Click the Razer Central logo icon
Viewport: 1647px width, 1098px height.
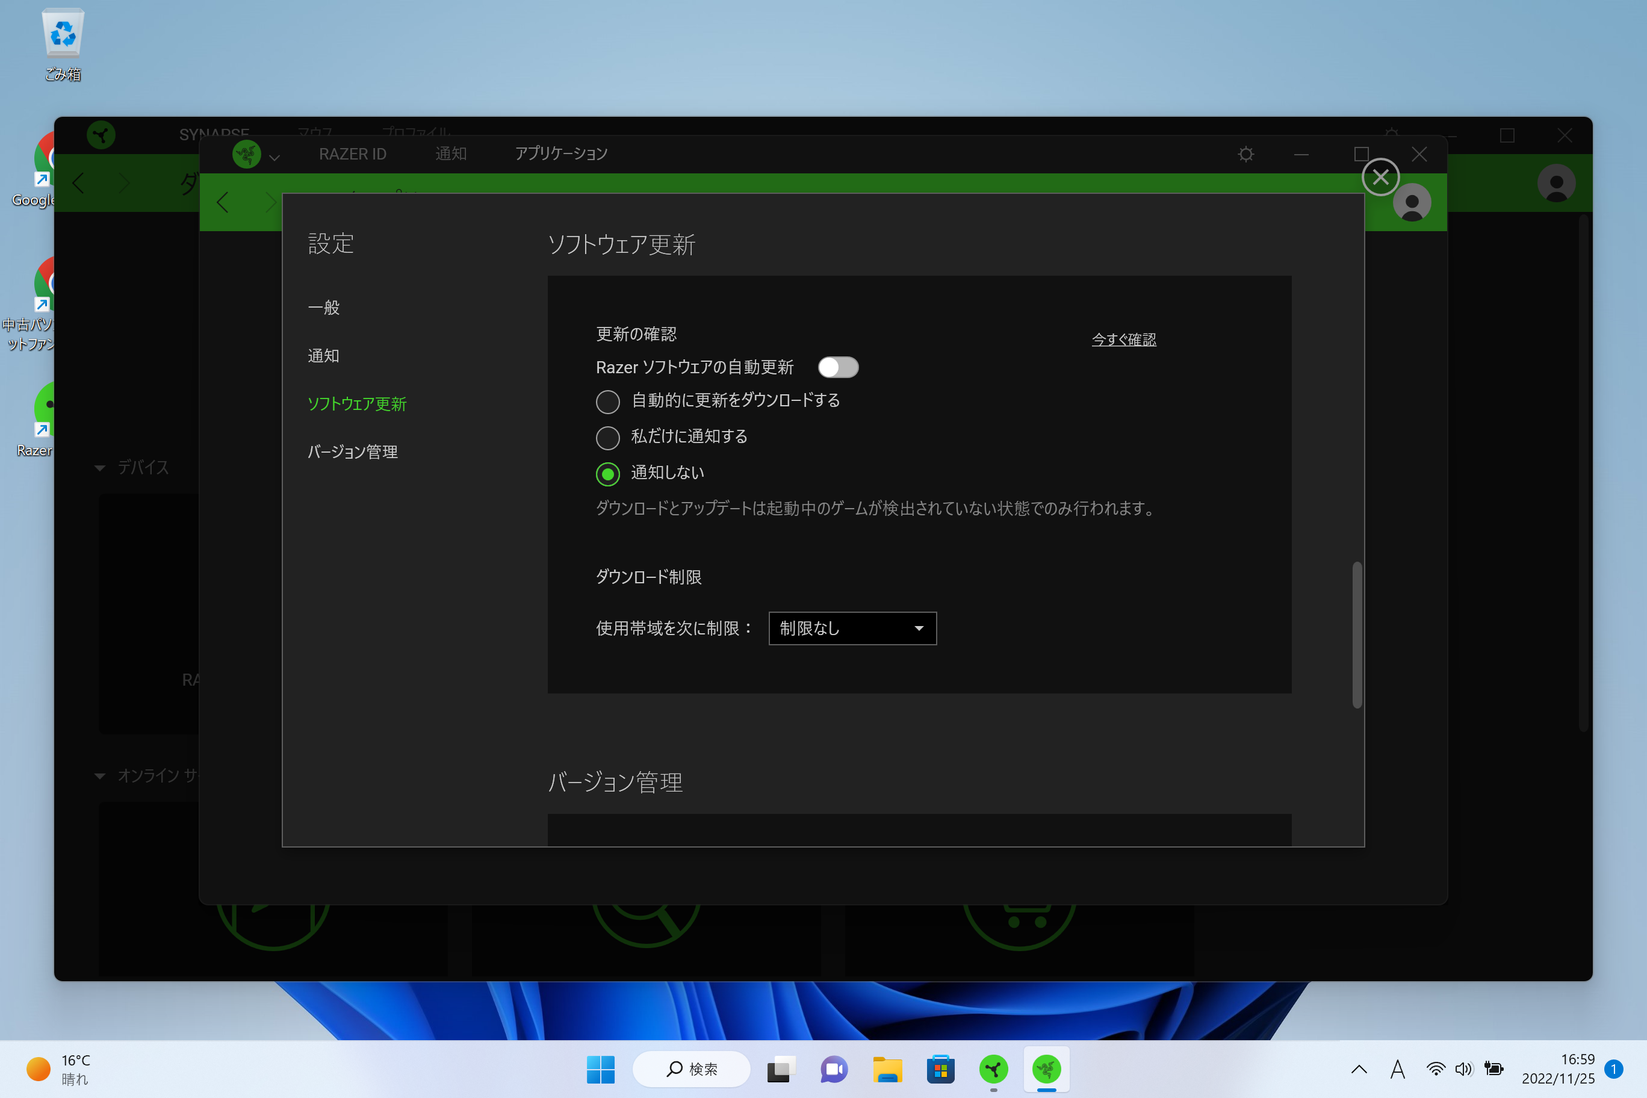point(246,154)
